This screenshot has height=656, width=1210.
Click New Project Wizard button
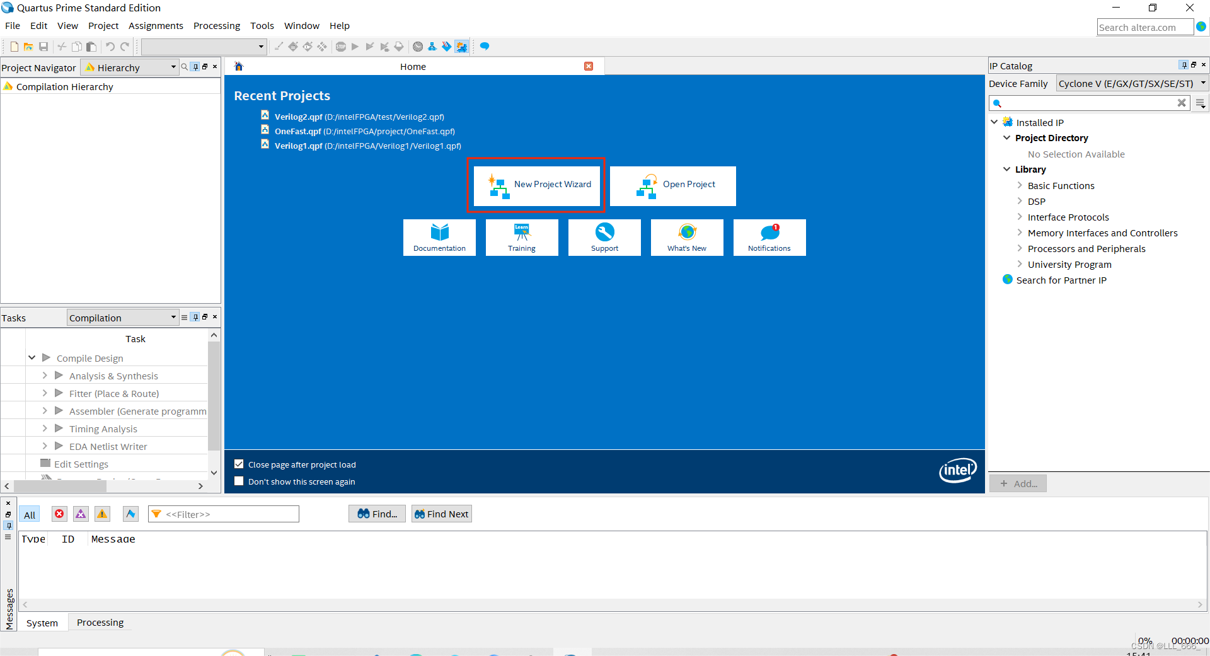pyautogui.click(x=536, y=185)
